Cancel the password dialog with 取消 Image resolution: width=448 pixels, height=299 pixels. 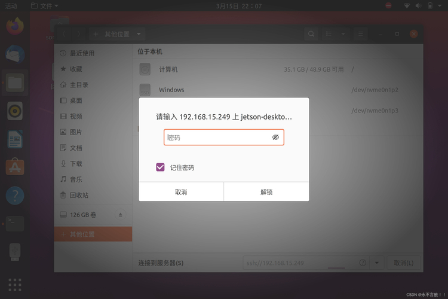coord(181,192)
